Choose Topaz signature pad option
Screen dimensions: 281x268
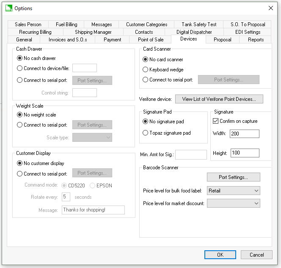146,133
